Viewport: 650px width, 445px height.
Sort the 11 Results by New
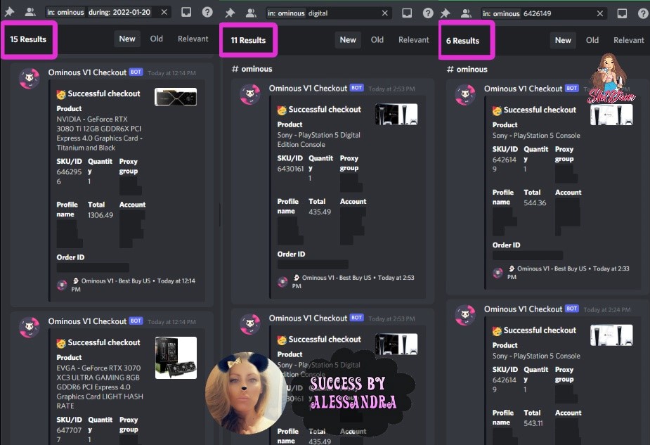[x=348, y=40]
